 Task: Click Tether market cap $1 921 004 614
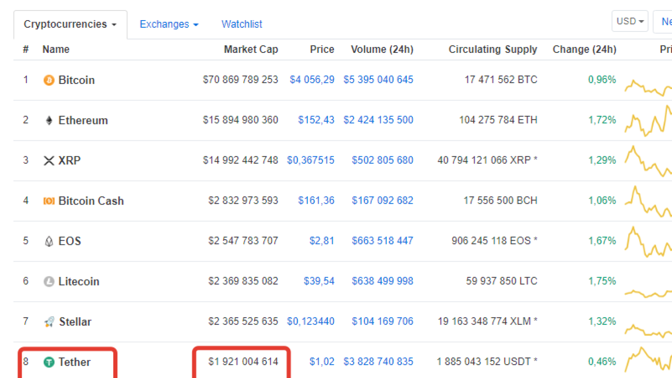point(243,362)
